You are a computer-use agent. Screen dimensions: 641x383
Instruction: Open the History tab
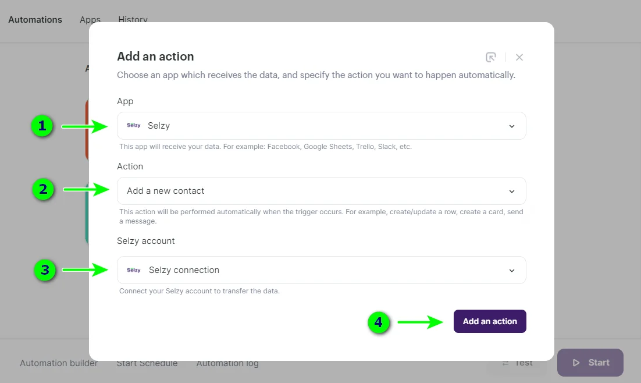coord(133,19)
